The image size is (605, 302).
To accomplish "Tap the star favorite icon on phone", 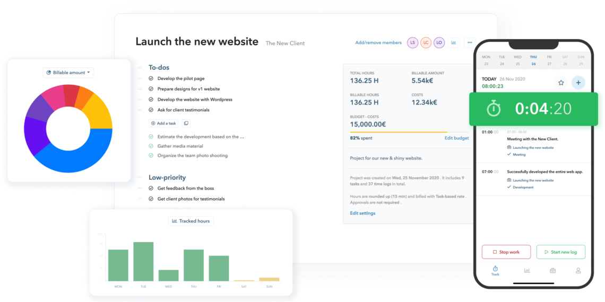I will [561, 83].
